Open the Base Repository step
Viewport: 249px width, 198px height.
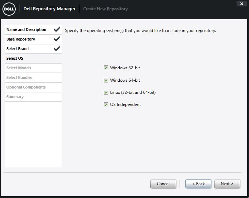click(33, 39)
